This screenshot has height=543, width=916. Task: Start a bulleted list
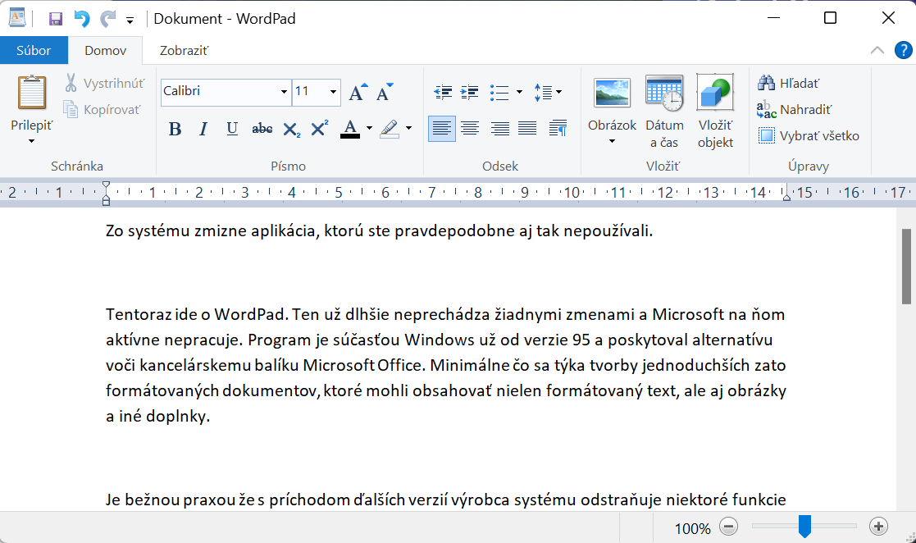(499, 93)
